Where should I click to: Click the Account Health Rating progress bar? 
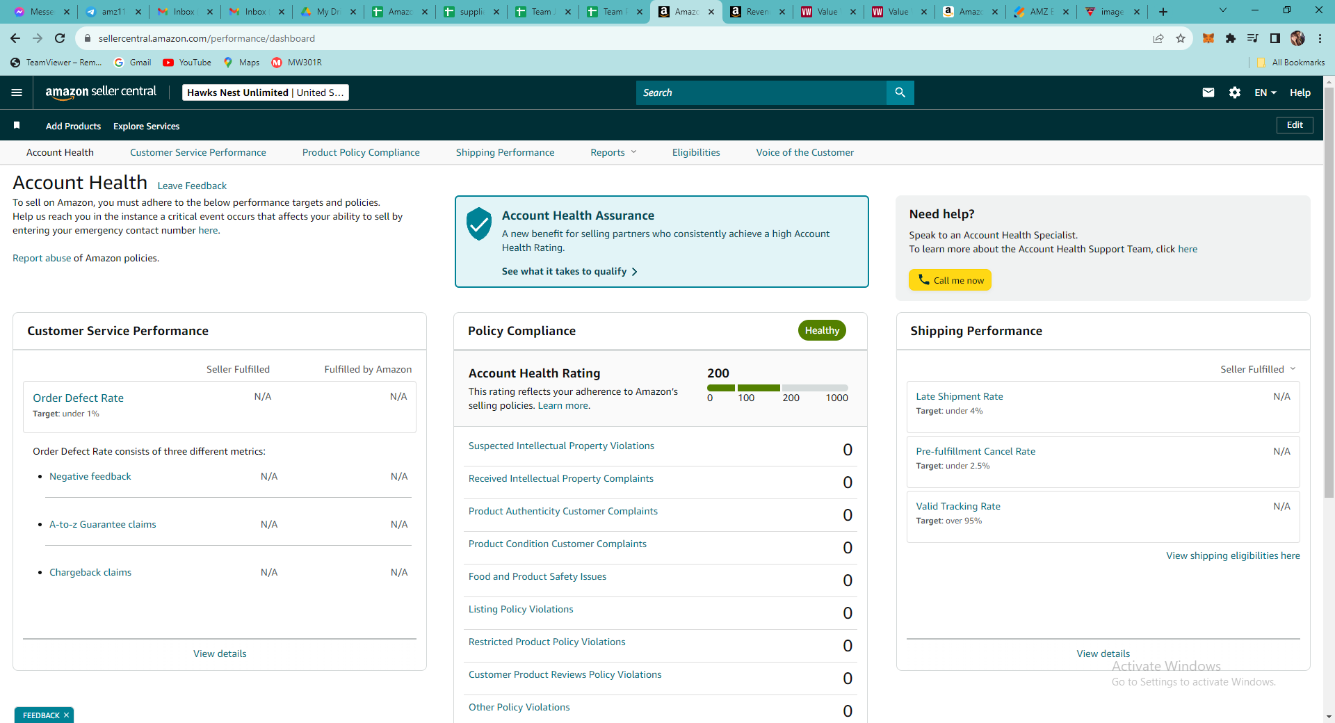(777, 388)
